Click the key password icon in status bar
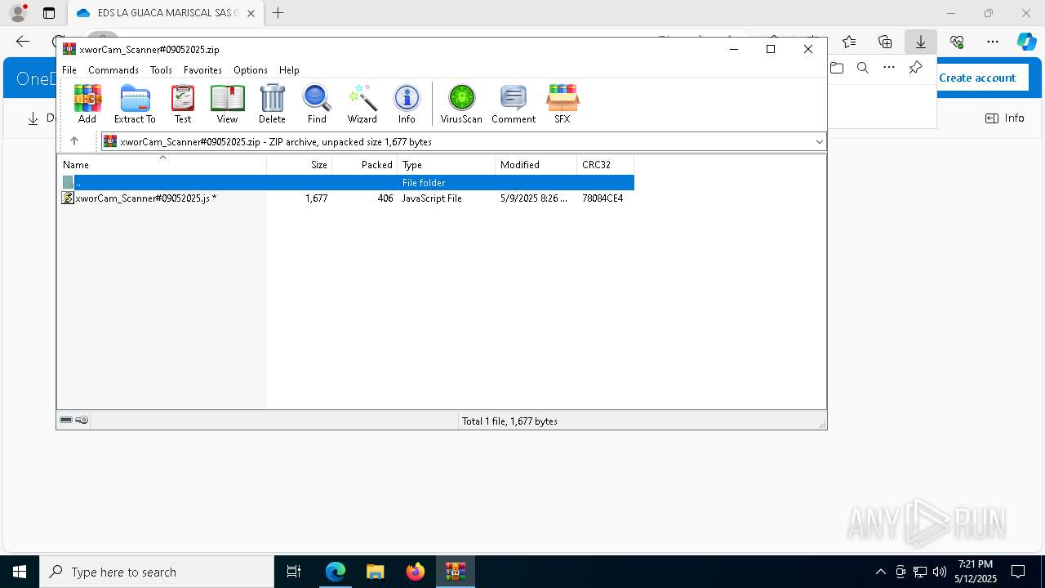Image resolution: width=1045 pixels, height=588 pixels. click(x=82, y=421)
